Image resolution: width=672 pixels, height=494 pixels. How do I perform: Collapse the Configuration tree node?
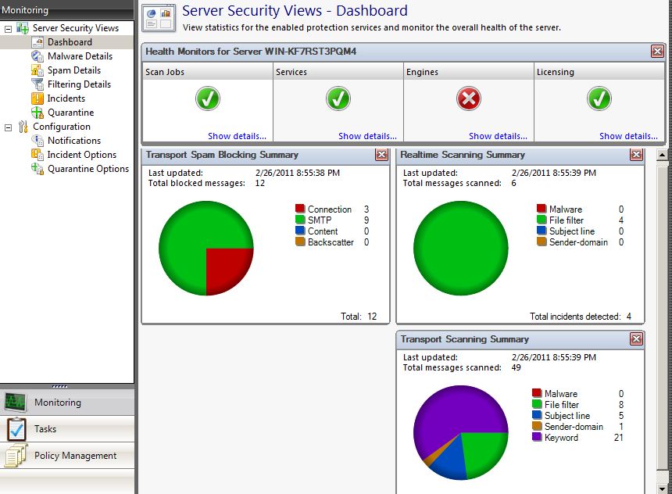coord(9,127)
